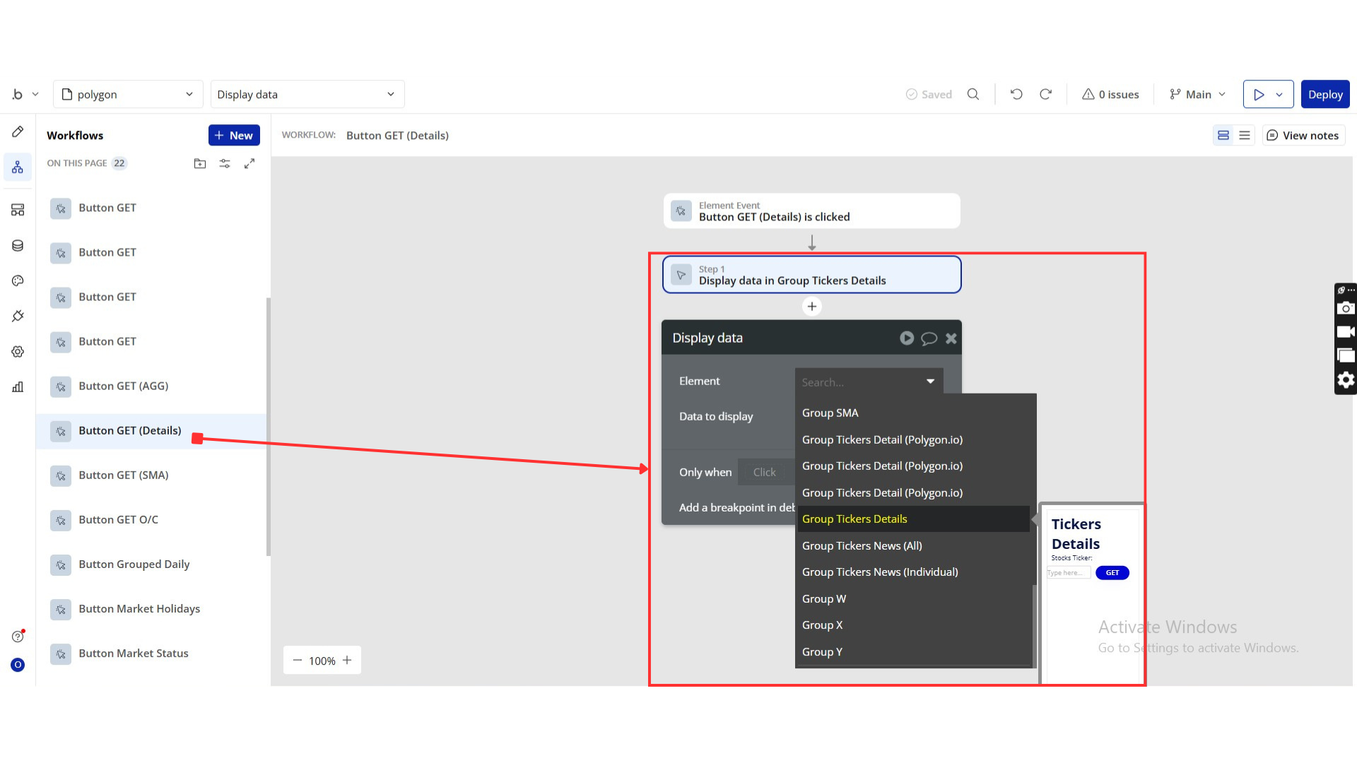
Task: Click the add comment bubble in Display data panel
Action: [x=929, y=338]
